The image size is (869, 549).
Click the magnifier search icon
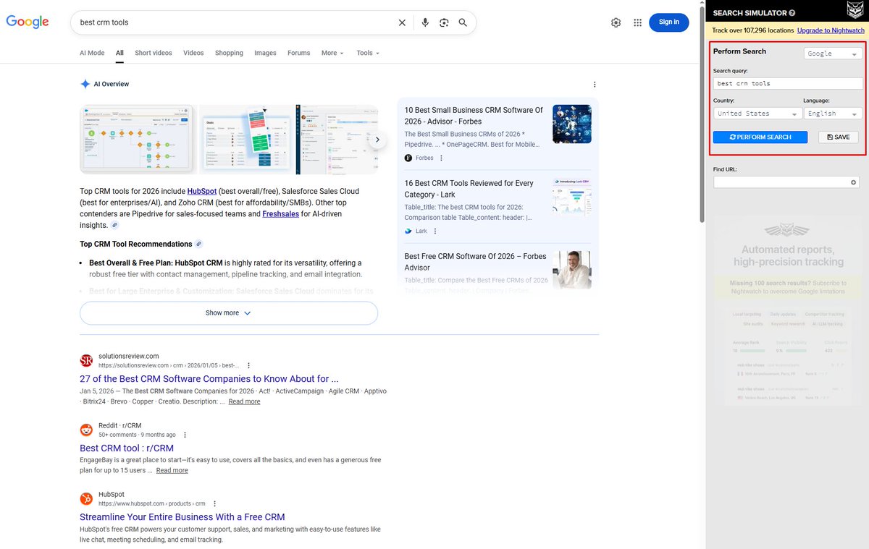[463, 22]
